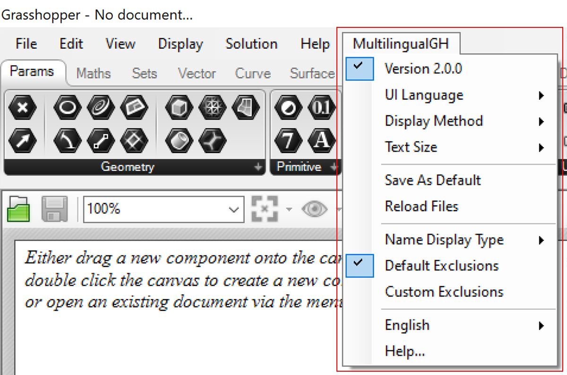This screenshot has height=375, width=567.
Task: Open the 100% zoom combo box
Action: click(x=164, y=209)
